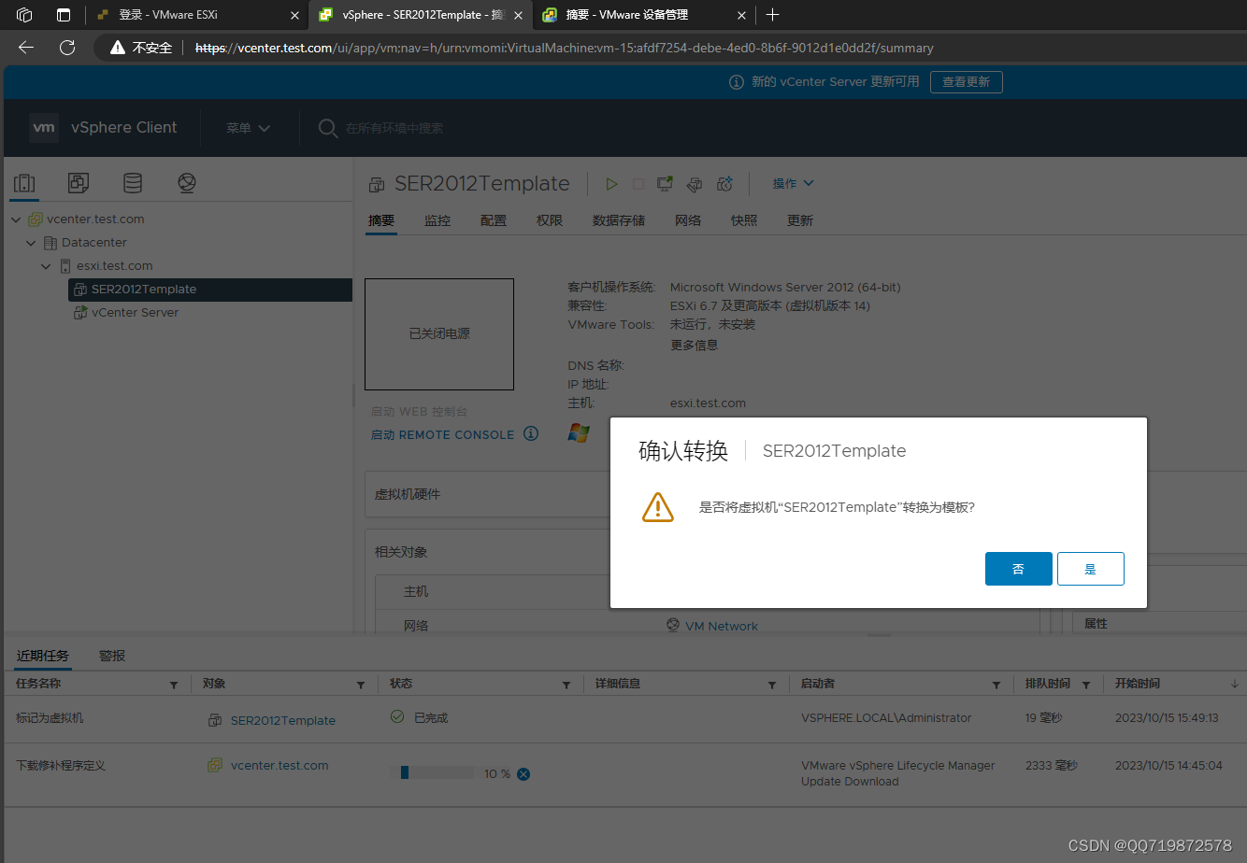
Task: Sort by 开始时间 arrow
Action: tap(1235, 685)
